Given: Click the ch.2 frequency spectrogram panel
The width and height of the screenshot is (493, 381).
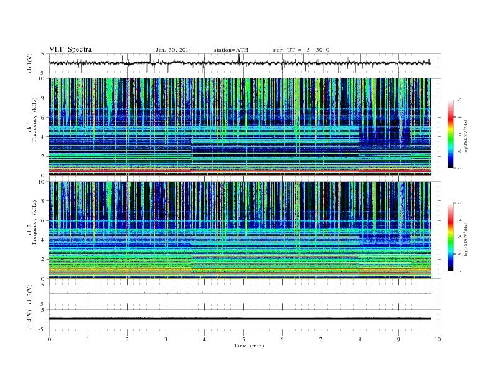Looking at the screenshot, I should pos(240,230).
